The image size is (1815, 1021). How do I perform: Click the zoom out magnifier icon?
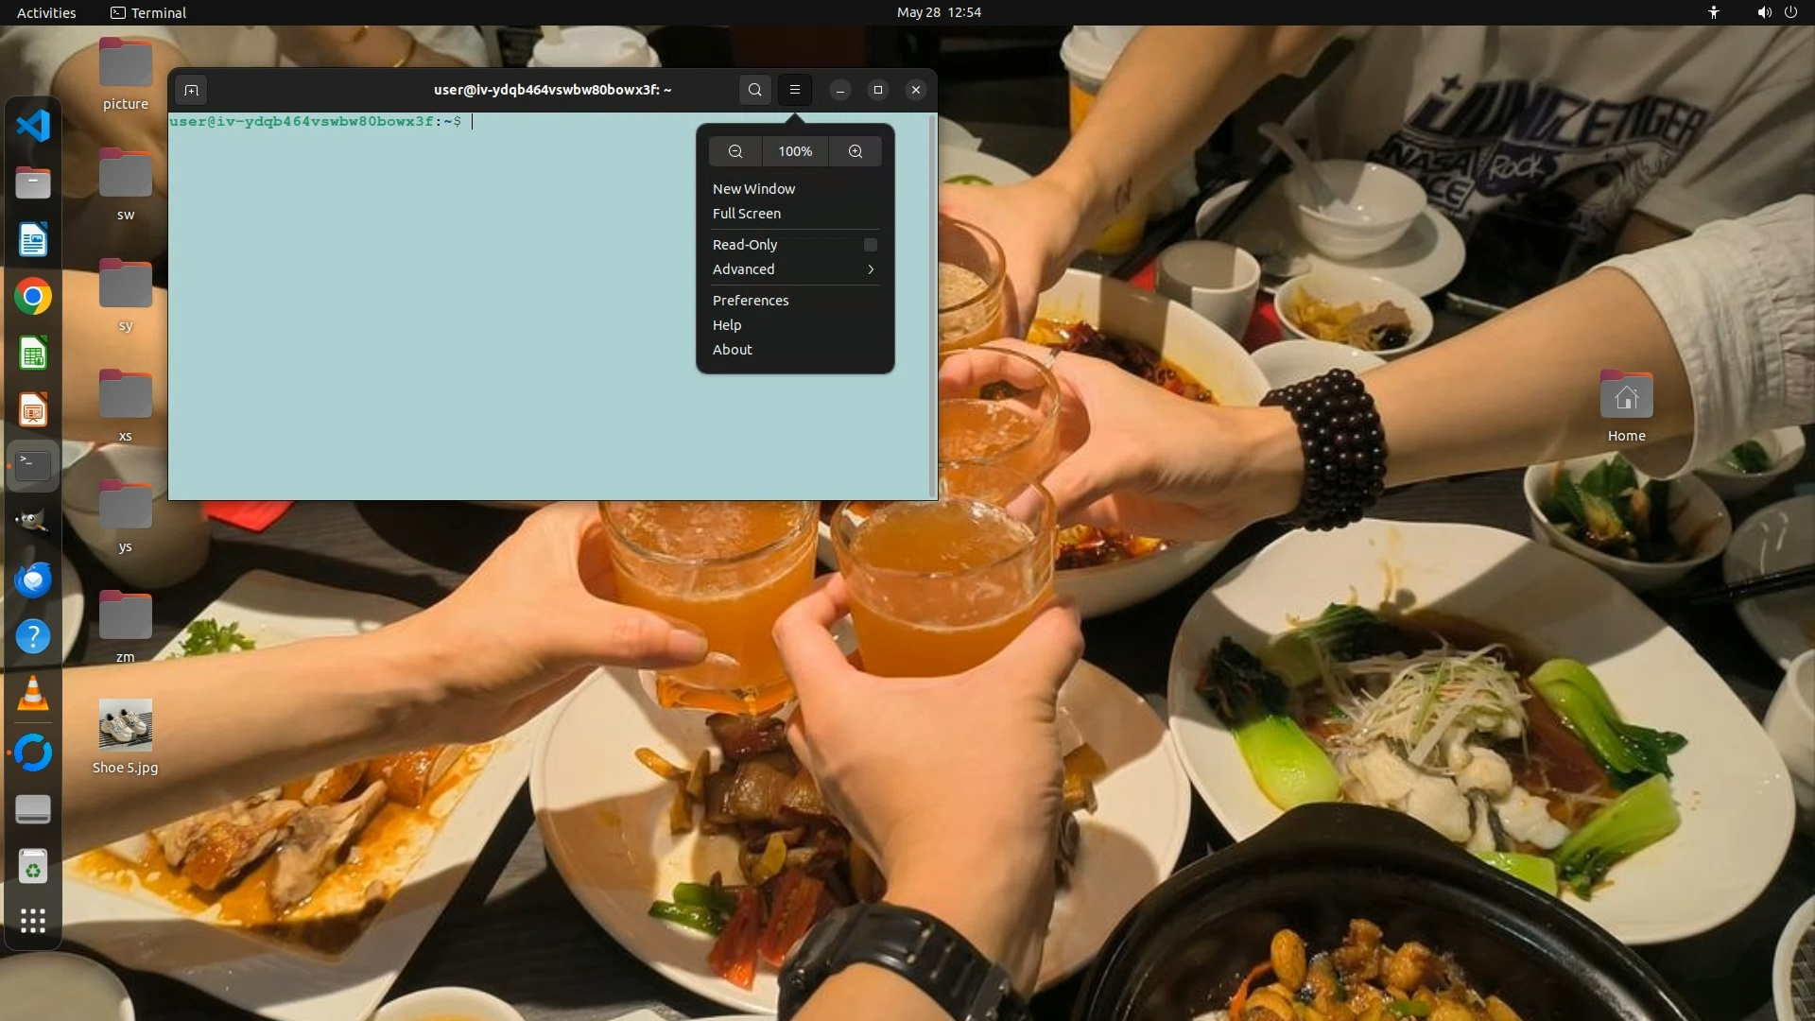tap(735, 151)
